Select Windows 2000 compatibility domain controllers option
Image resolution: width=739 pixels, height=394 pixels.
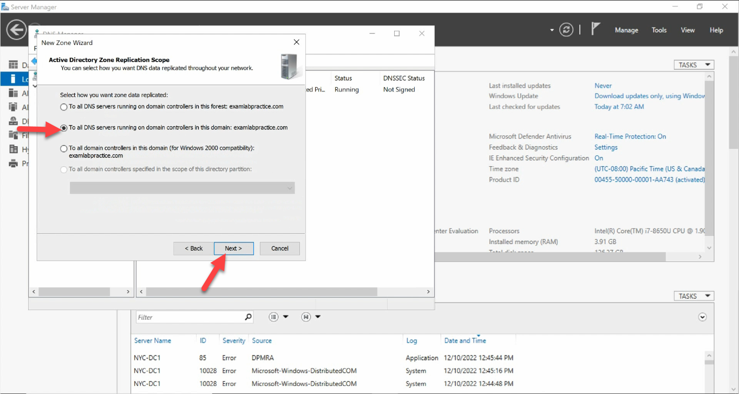[x=64, y=148]
